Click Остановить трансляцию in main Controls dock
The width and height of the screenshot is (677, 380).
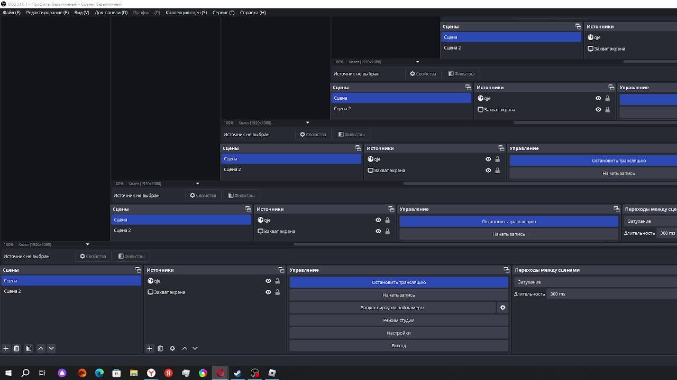tap(399, 282)
